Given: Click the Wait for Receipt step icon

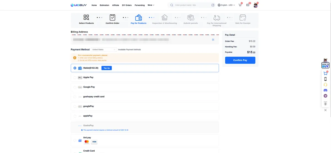Looking at the screenshot, I should click(x=243, y=18).
